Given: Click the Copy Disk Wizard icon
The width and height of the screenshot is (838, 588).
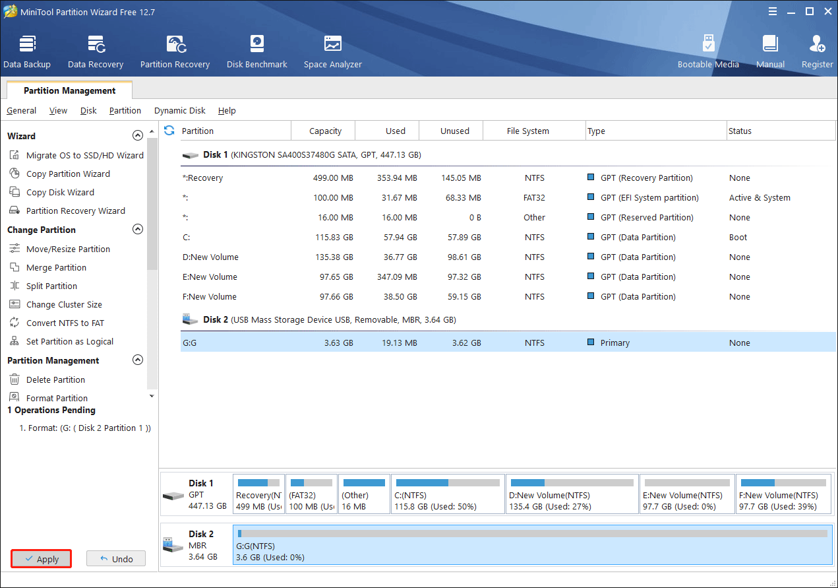Looking at the screenshot, I should point(14,192).
